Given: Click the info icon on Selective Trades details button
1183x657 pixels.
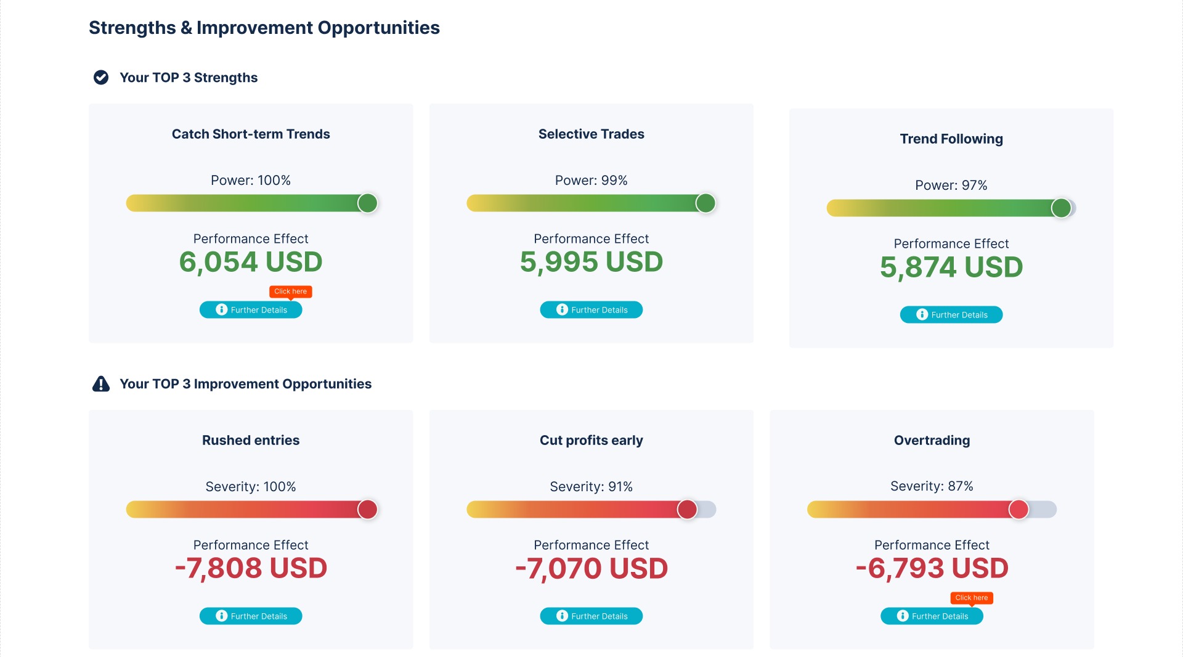Looking at the screenshot, I should [x=561, y=310].
